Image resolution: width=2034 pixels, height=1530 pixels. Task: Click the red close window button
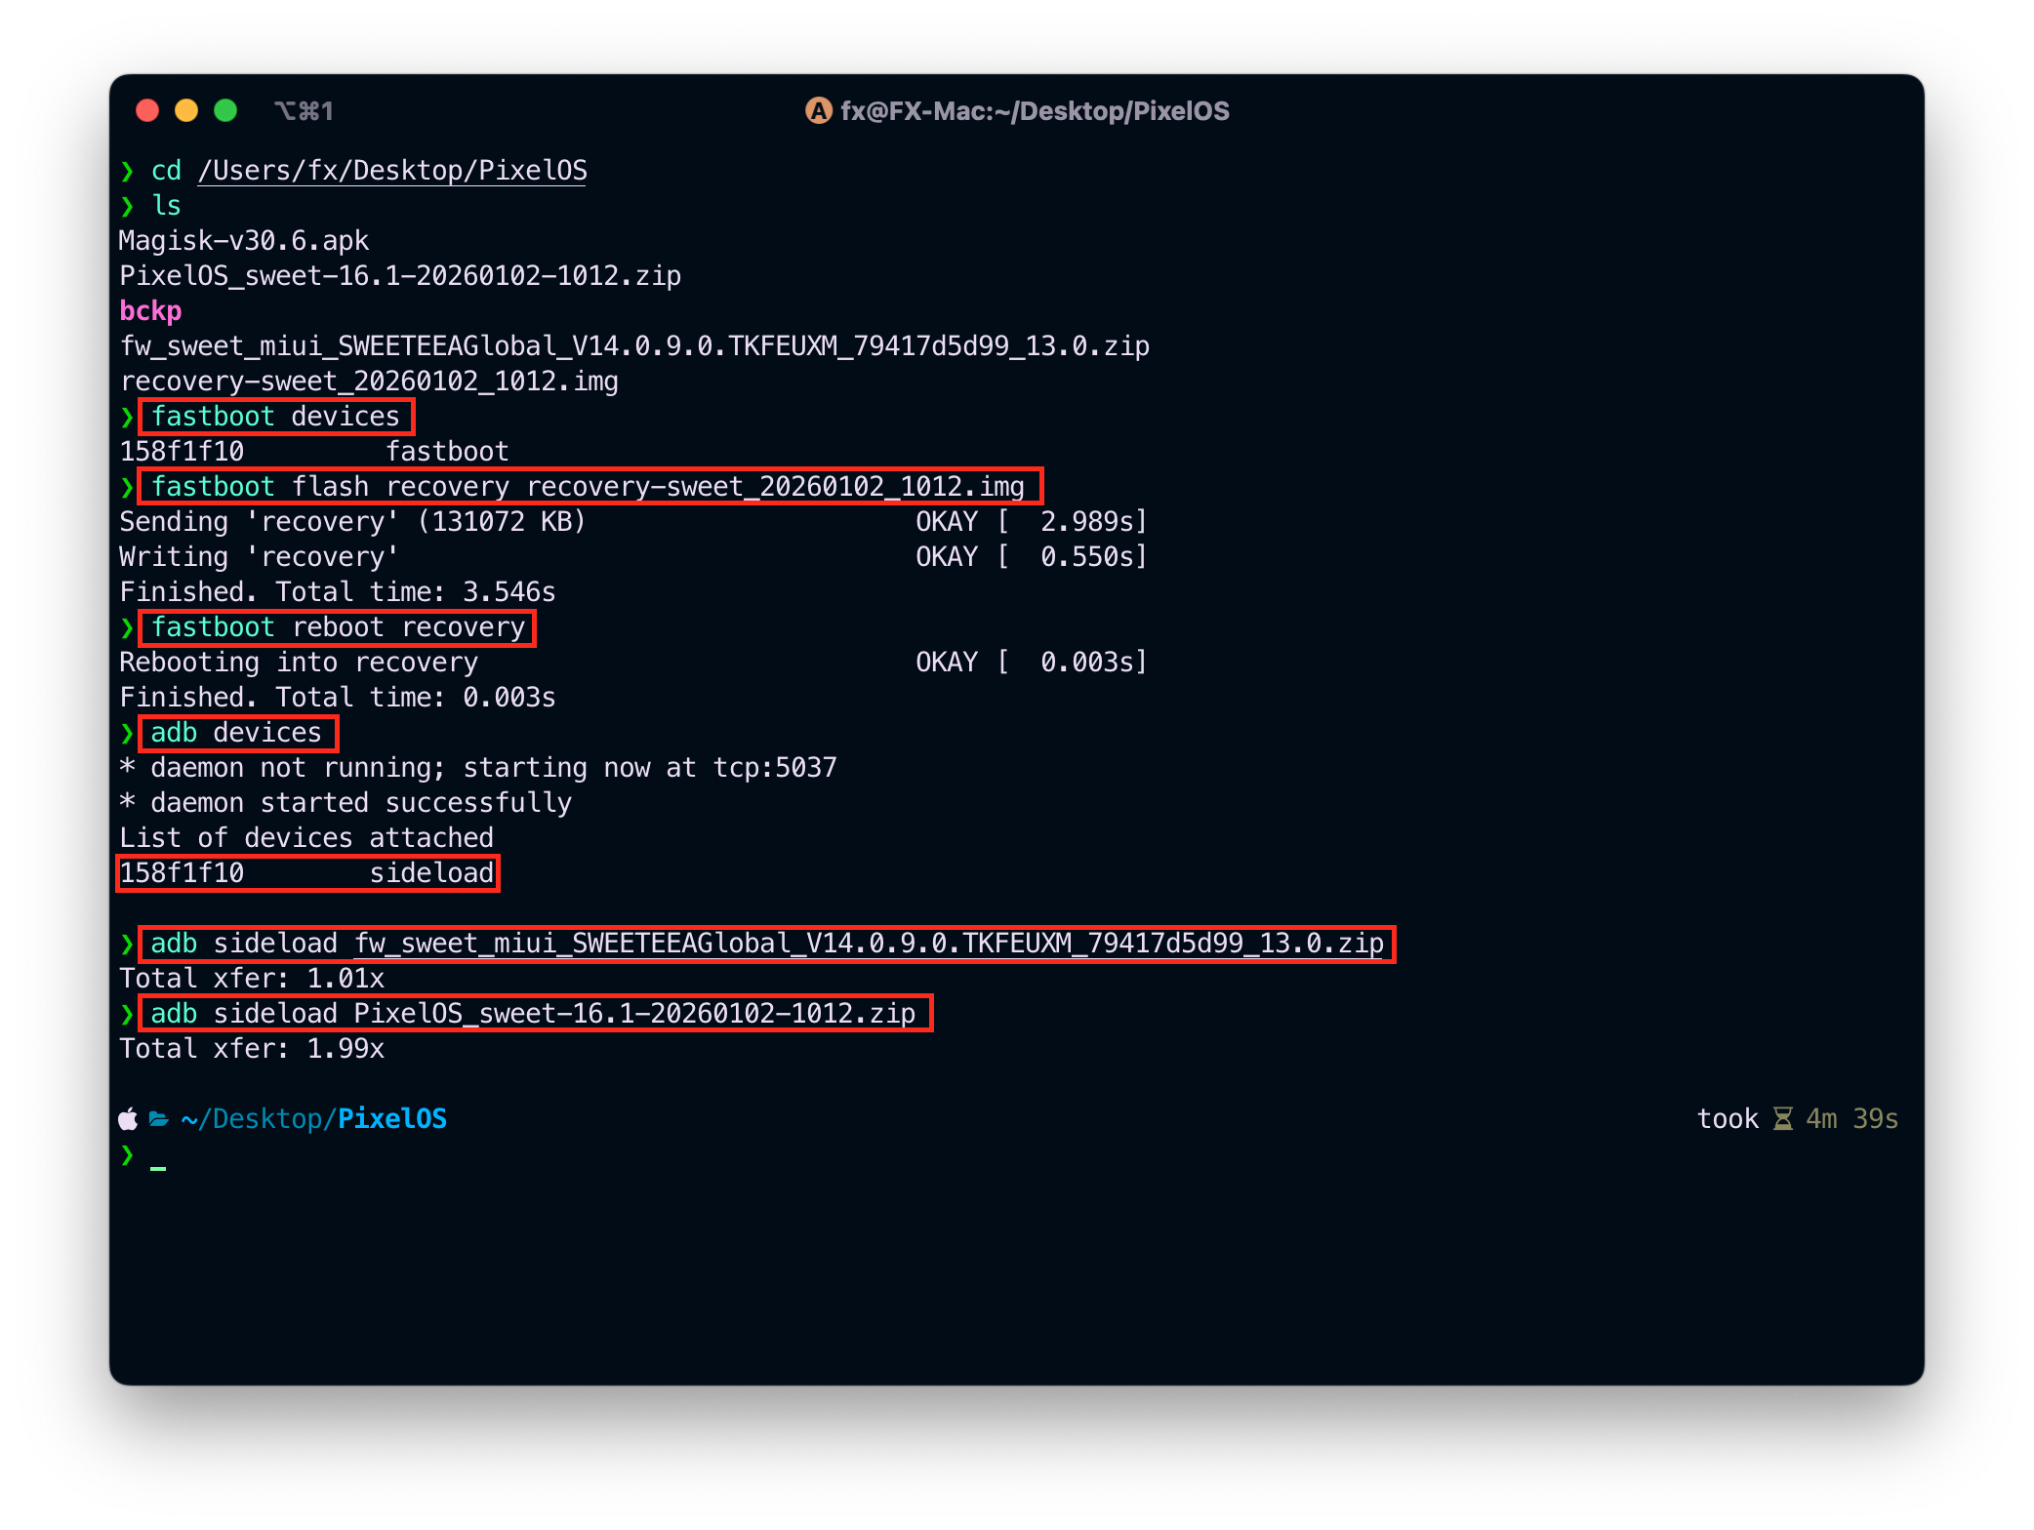(147, 110)
